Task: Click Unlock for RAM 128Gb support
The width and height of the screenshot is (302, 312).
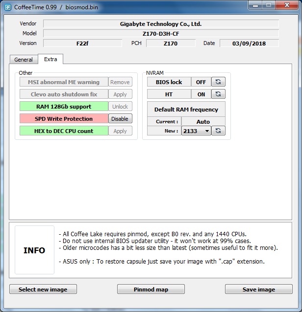Action: click(x=120, y=107)
